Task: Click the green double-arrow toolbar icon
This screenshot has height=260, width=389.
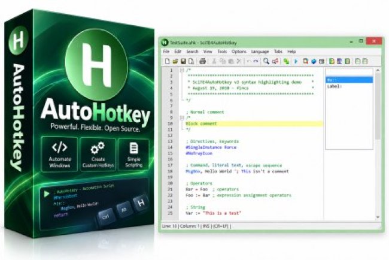Action: pyautogui.click(x=286, y=61)
